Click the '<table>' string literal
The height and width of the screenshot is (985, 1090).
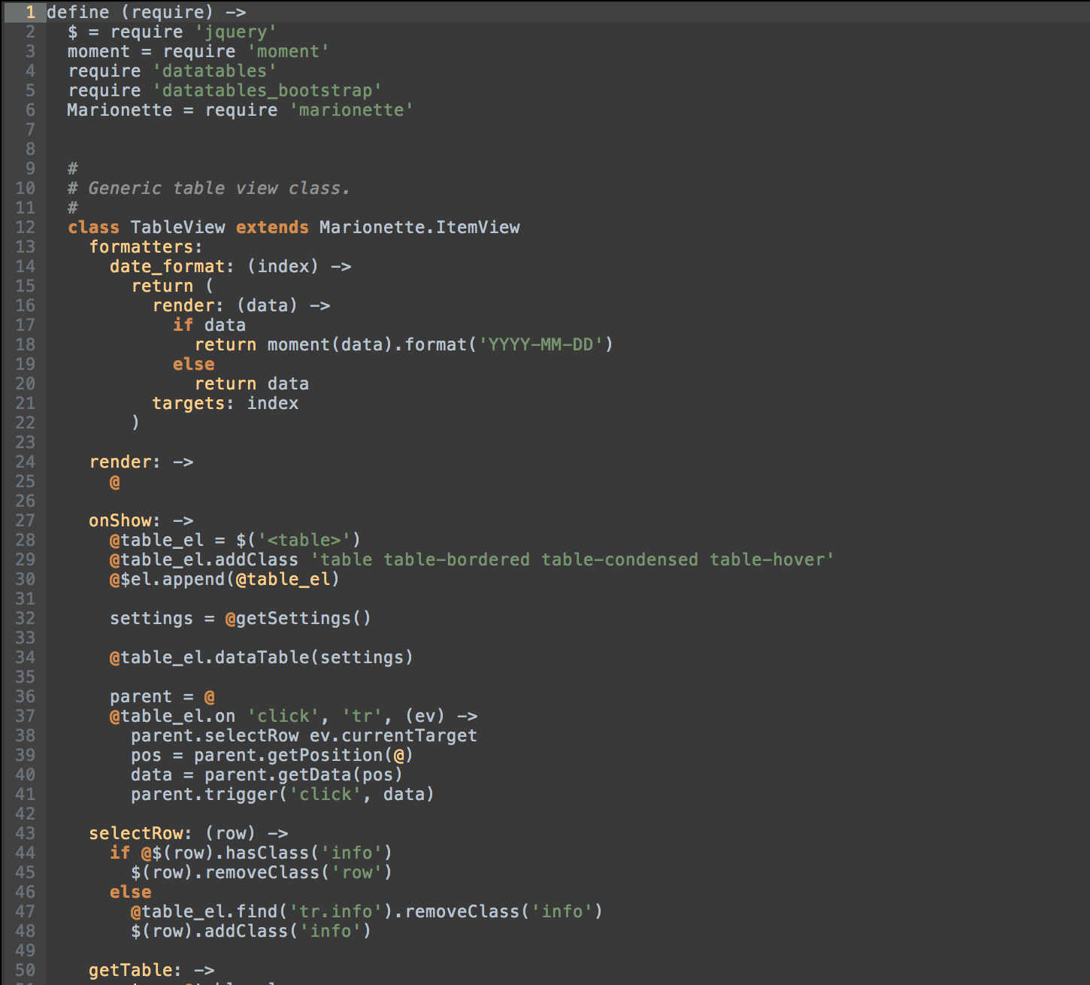(304, 540)
